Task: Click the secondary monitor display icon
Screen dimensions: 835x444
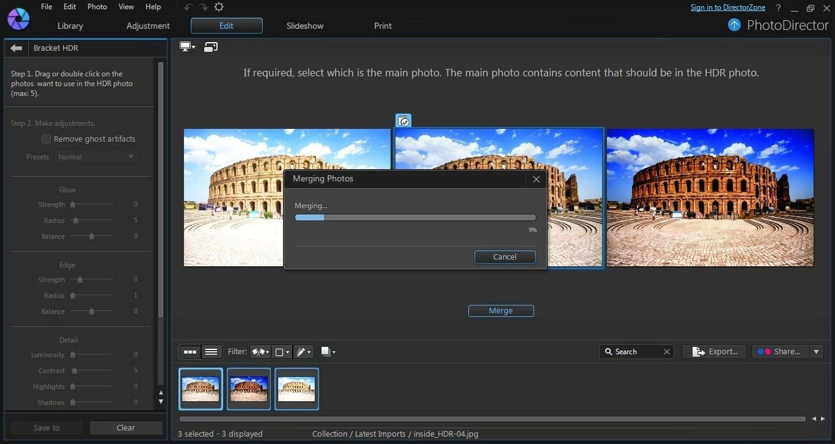Action: coord(188,47)
